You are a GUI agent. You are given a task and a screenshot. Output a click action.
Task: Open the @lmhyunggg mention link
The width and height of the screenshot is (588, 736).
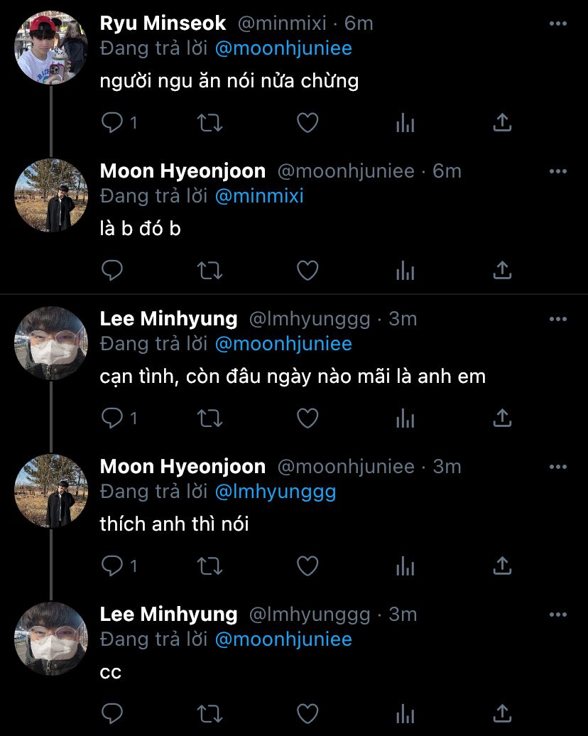[275, 492]
